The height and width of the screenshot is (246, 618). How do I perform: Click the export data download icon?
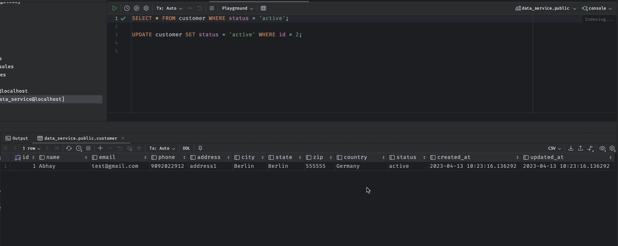pos(571,148)
